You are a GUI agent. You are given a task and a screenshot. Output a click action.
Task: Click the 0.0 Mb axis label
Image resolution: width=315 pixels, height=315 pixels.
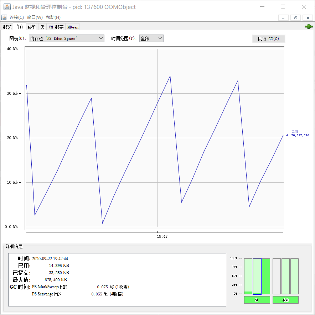11,227
